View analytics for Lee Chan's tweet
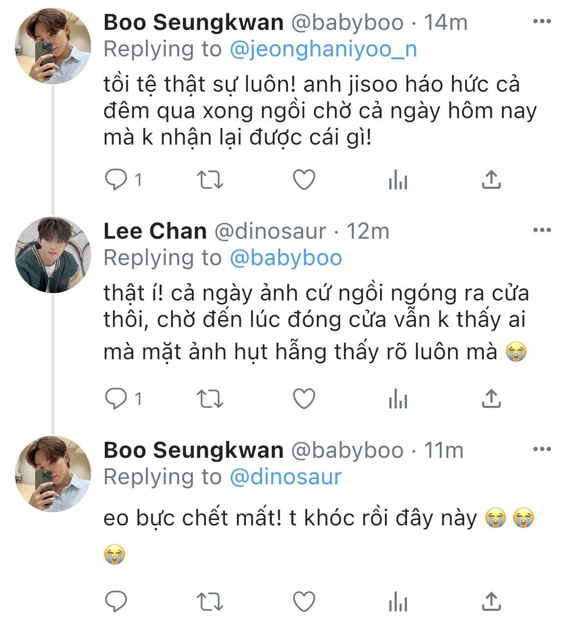Viewport: 573px width, 621px height. tap(398, 399)
